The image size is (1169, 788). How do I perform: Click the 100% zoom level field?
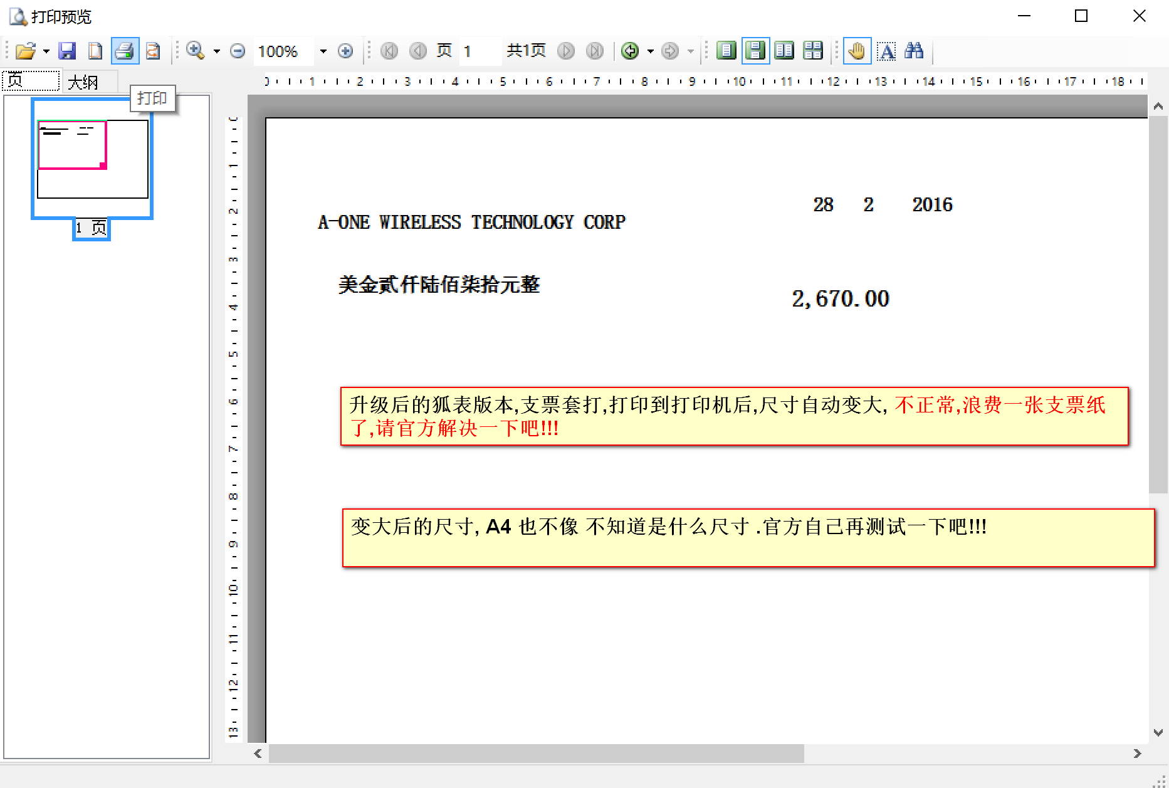(x=283, y=51)
